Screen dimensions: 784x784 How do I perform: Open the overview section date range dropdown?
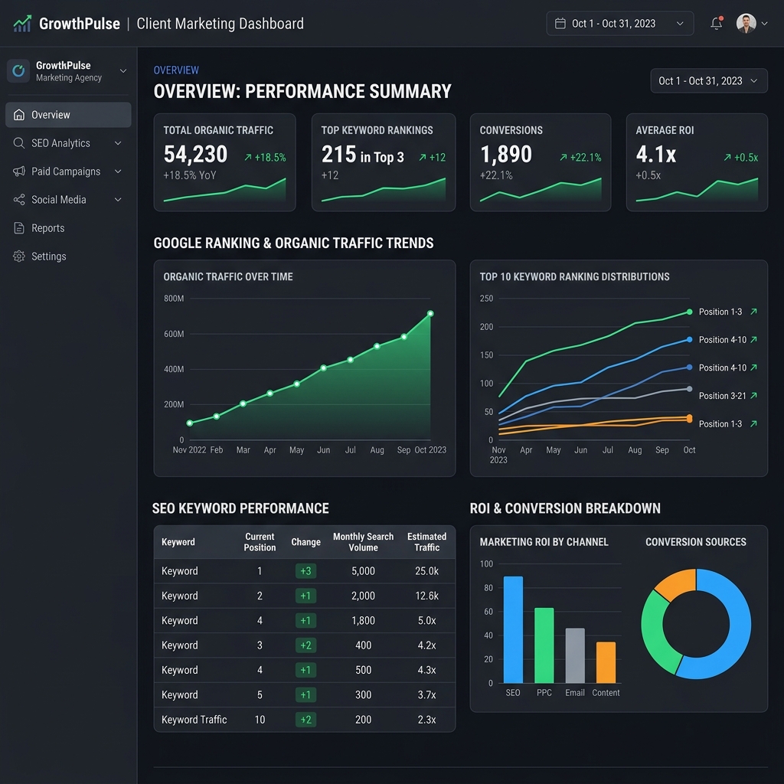(x=708, y=81)
